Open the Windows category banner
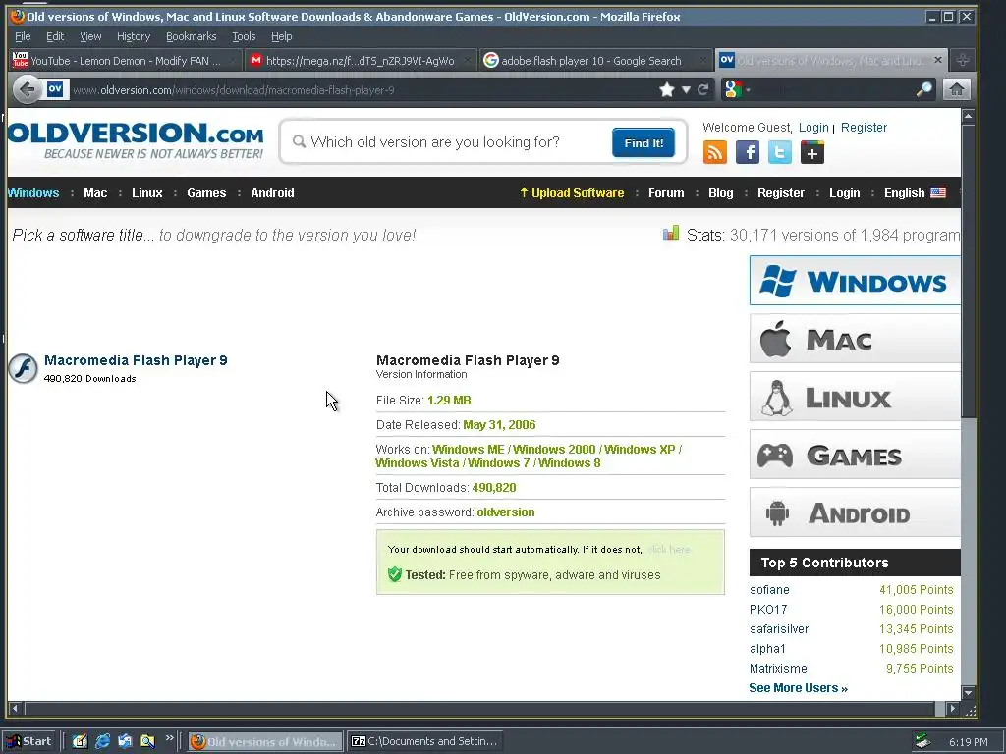The image size is (1006, 754). [855, 281]
